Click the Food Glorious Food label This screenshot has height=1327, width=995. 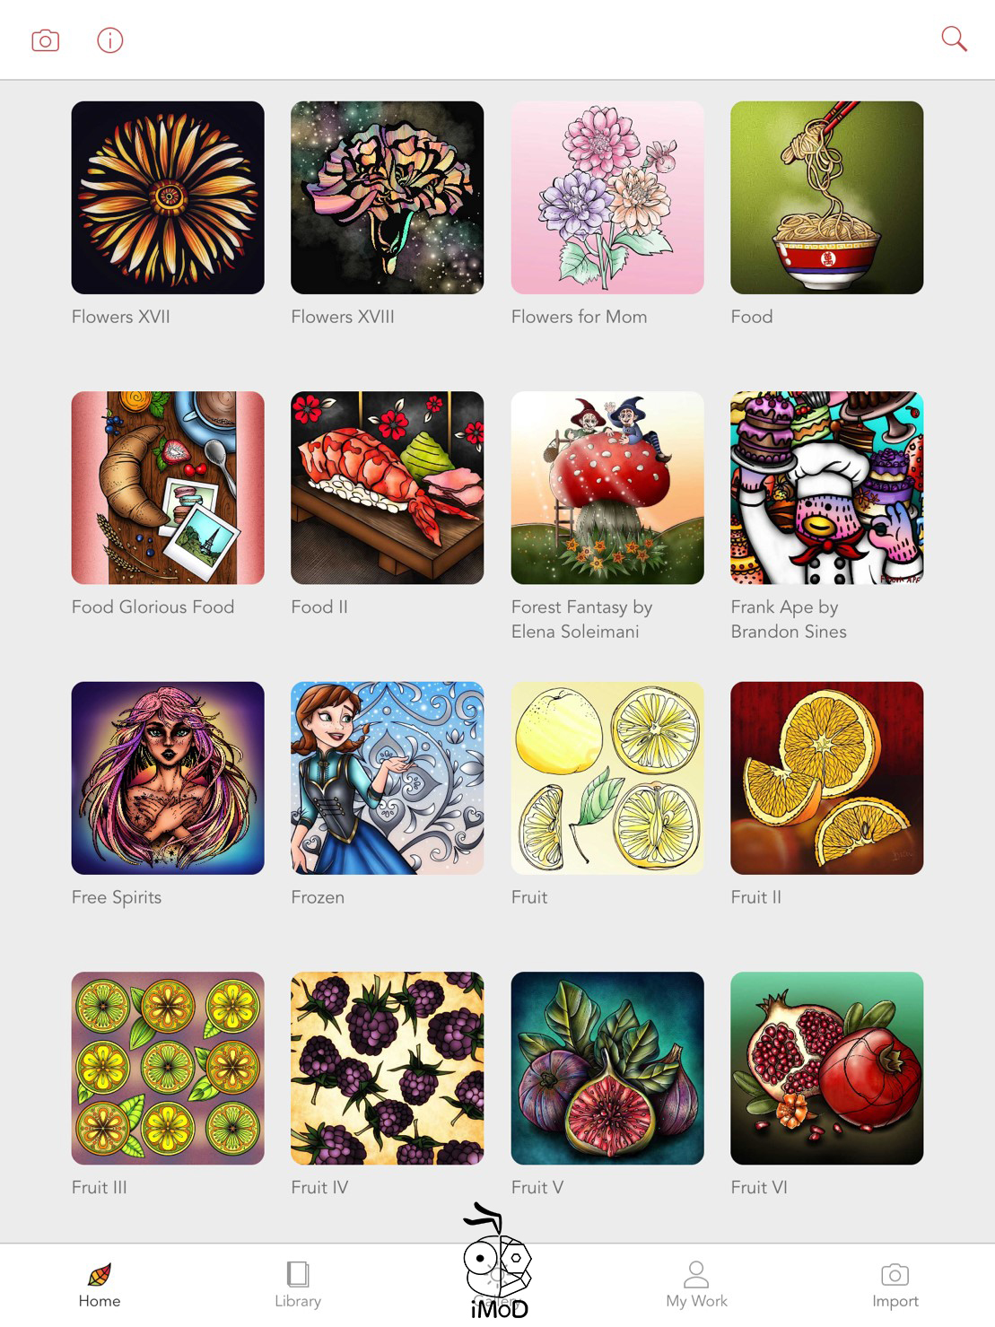tap(153, 607)
